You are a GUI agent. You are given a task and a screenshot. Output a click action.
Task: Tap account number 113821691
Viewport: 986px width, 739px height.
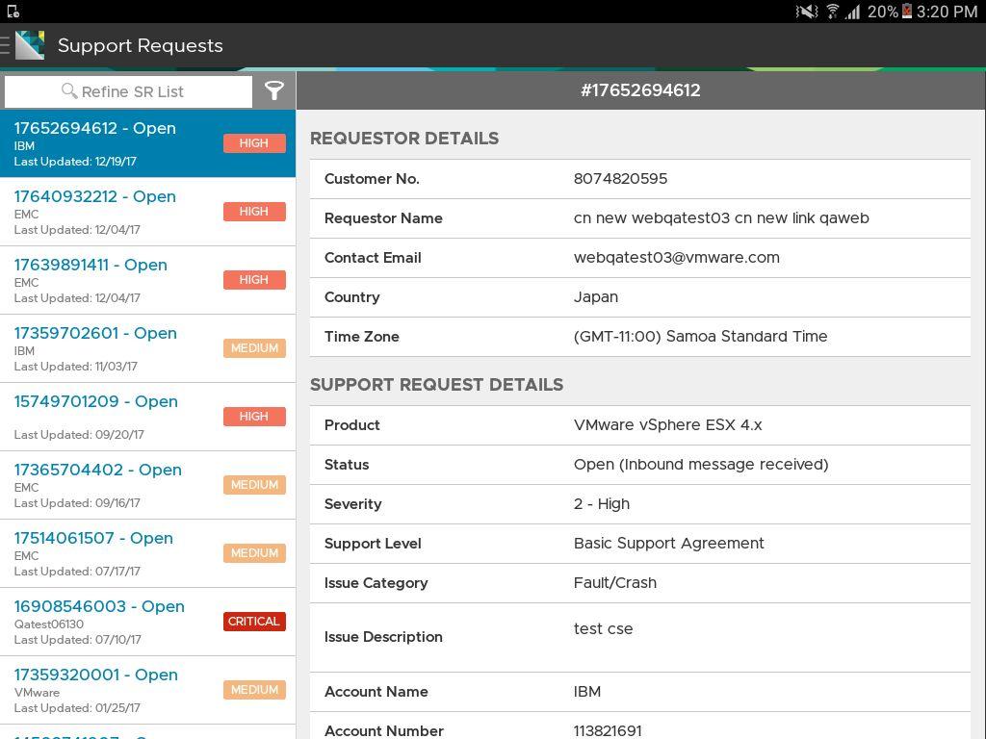coord(608,731)
